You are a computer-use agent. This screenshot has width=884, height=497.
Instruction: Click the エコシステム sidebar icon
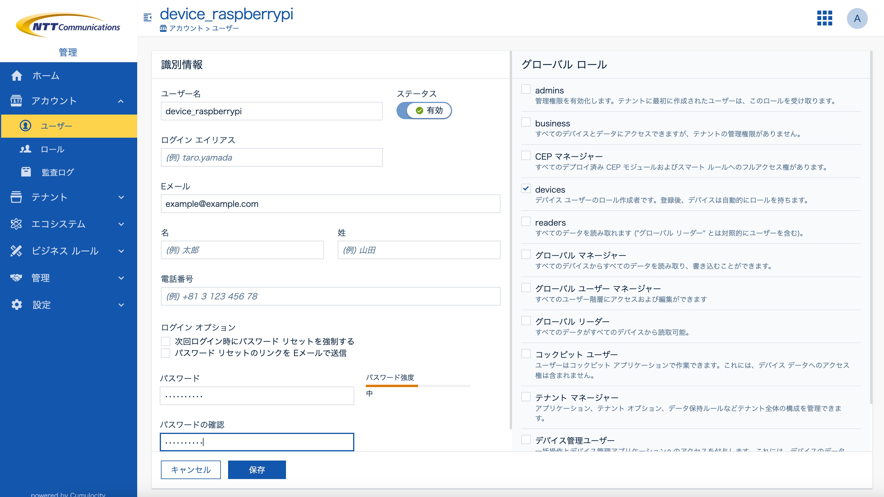16,223
